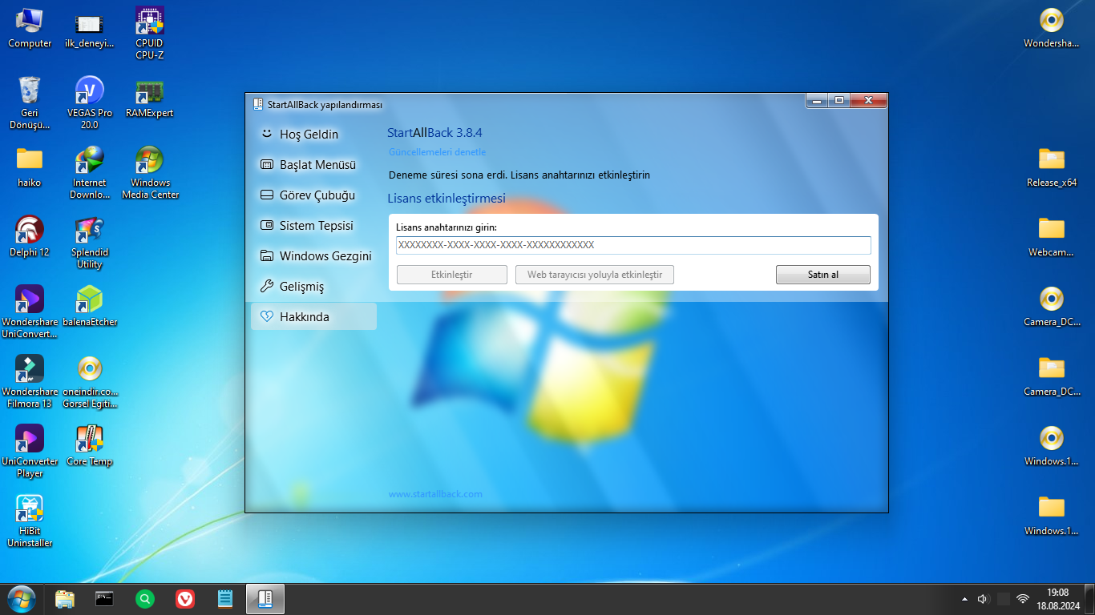Image resolution: width=1095 pixels, height=615 pixels.
Task: Select the Computer desktop icon
Action: tap(30, 29)
